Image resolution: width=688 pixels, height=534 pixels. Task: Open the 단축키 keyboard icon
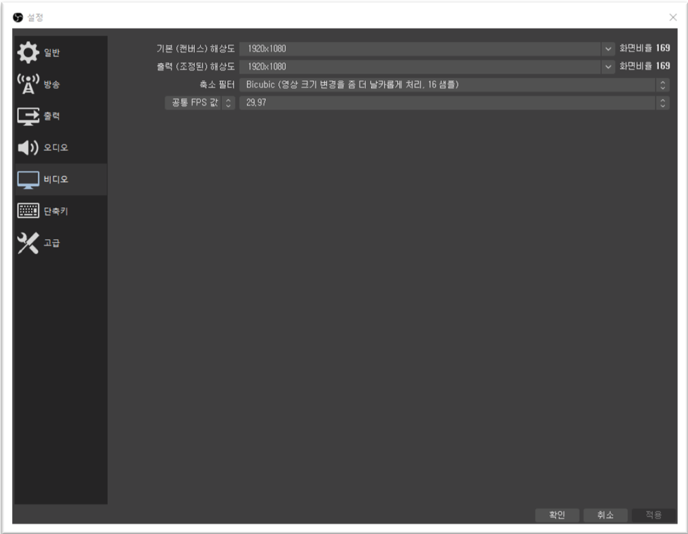point(28,211)
